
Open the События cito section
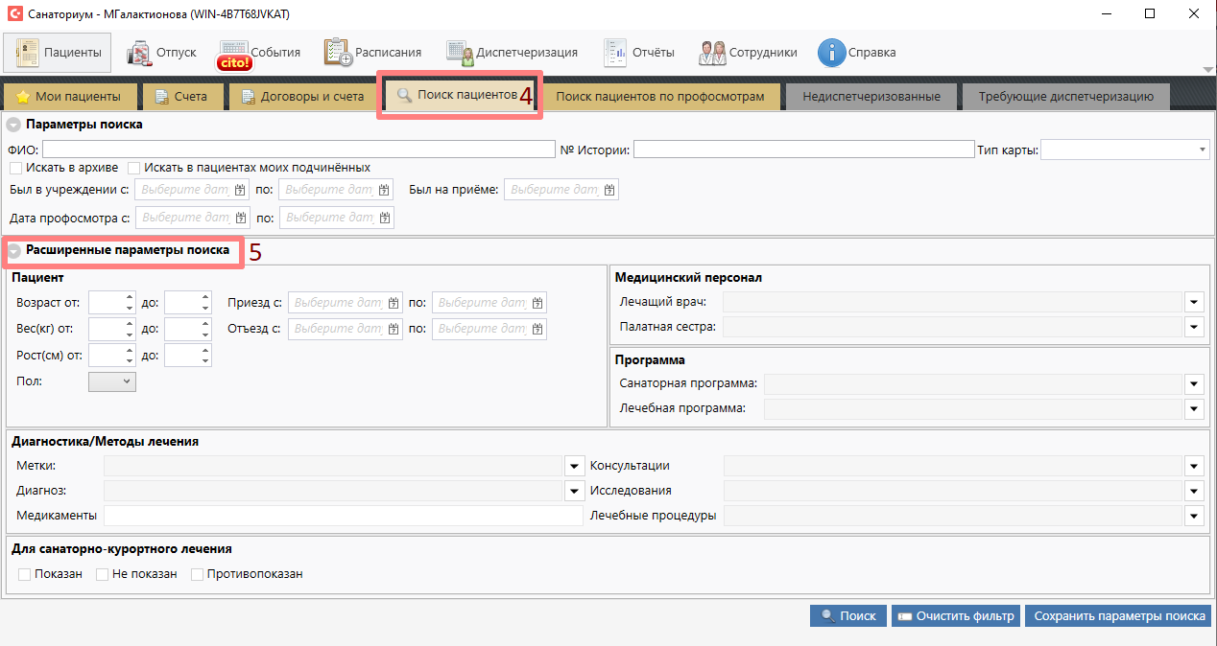click(x=259, y=53)
